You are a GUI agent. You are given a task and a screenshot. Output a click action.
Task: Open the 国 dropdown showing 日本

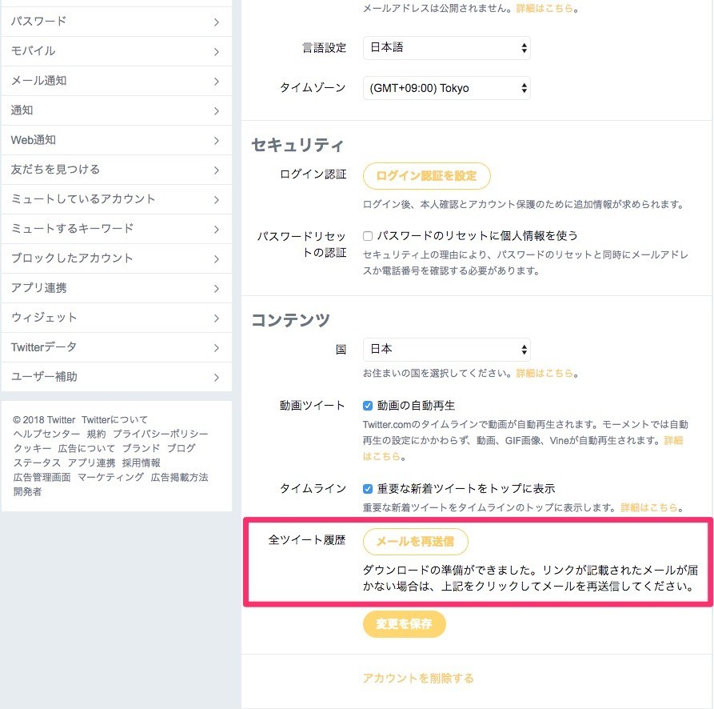coord(446,349)
